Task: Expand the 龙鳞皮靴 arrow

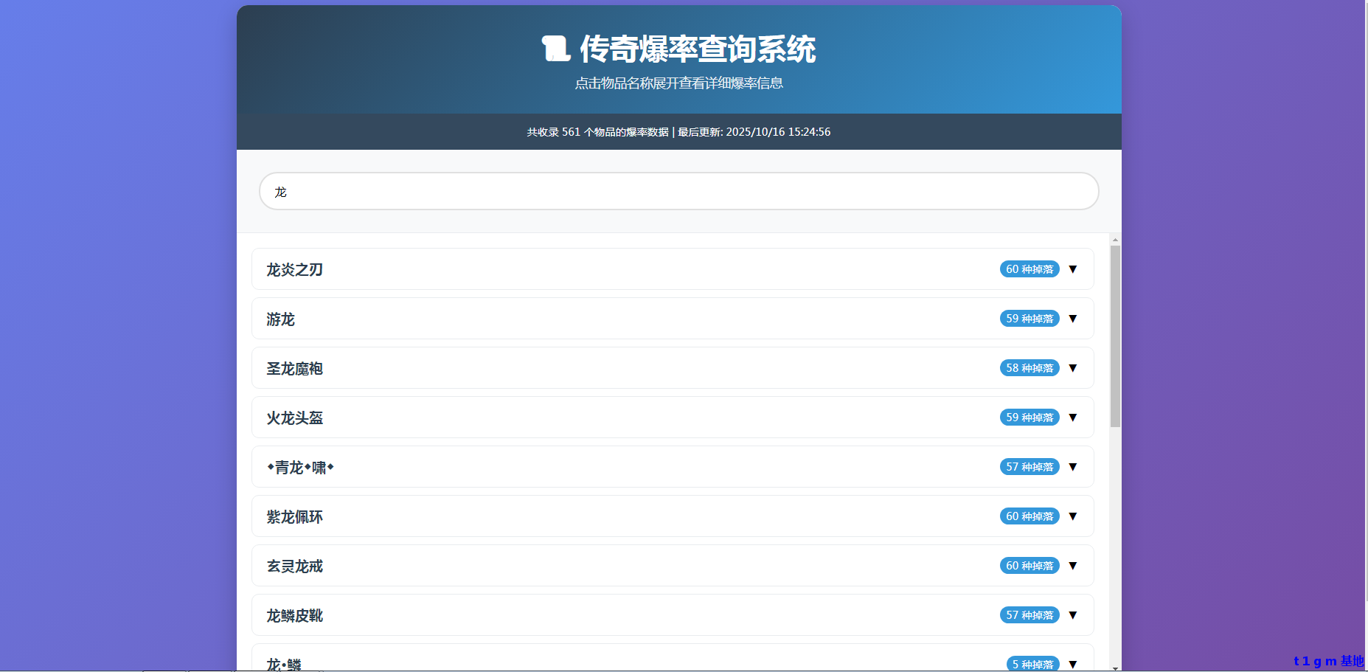Action: pos(1073,615)
